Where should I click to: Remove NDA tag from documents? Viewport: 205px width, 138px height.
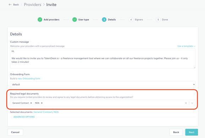pyautogui.click(x=42, y=103)
